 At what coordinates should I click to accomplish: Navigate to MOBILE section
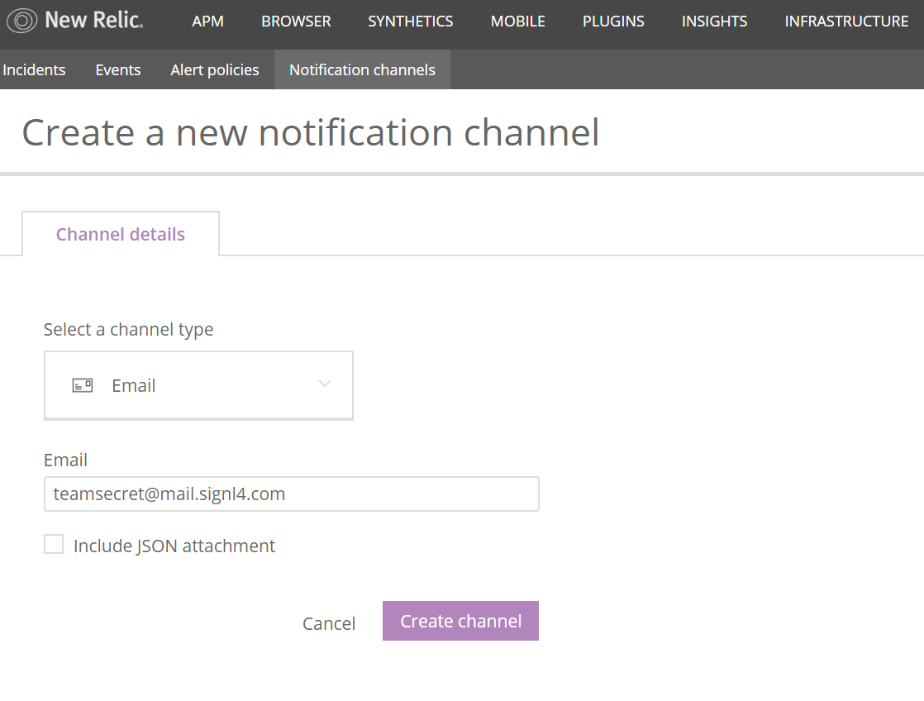518,21
